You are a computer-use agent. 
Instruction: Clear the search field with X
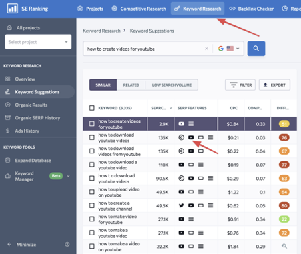[x=206, y=49]
